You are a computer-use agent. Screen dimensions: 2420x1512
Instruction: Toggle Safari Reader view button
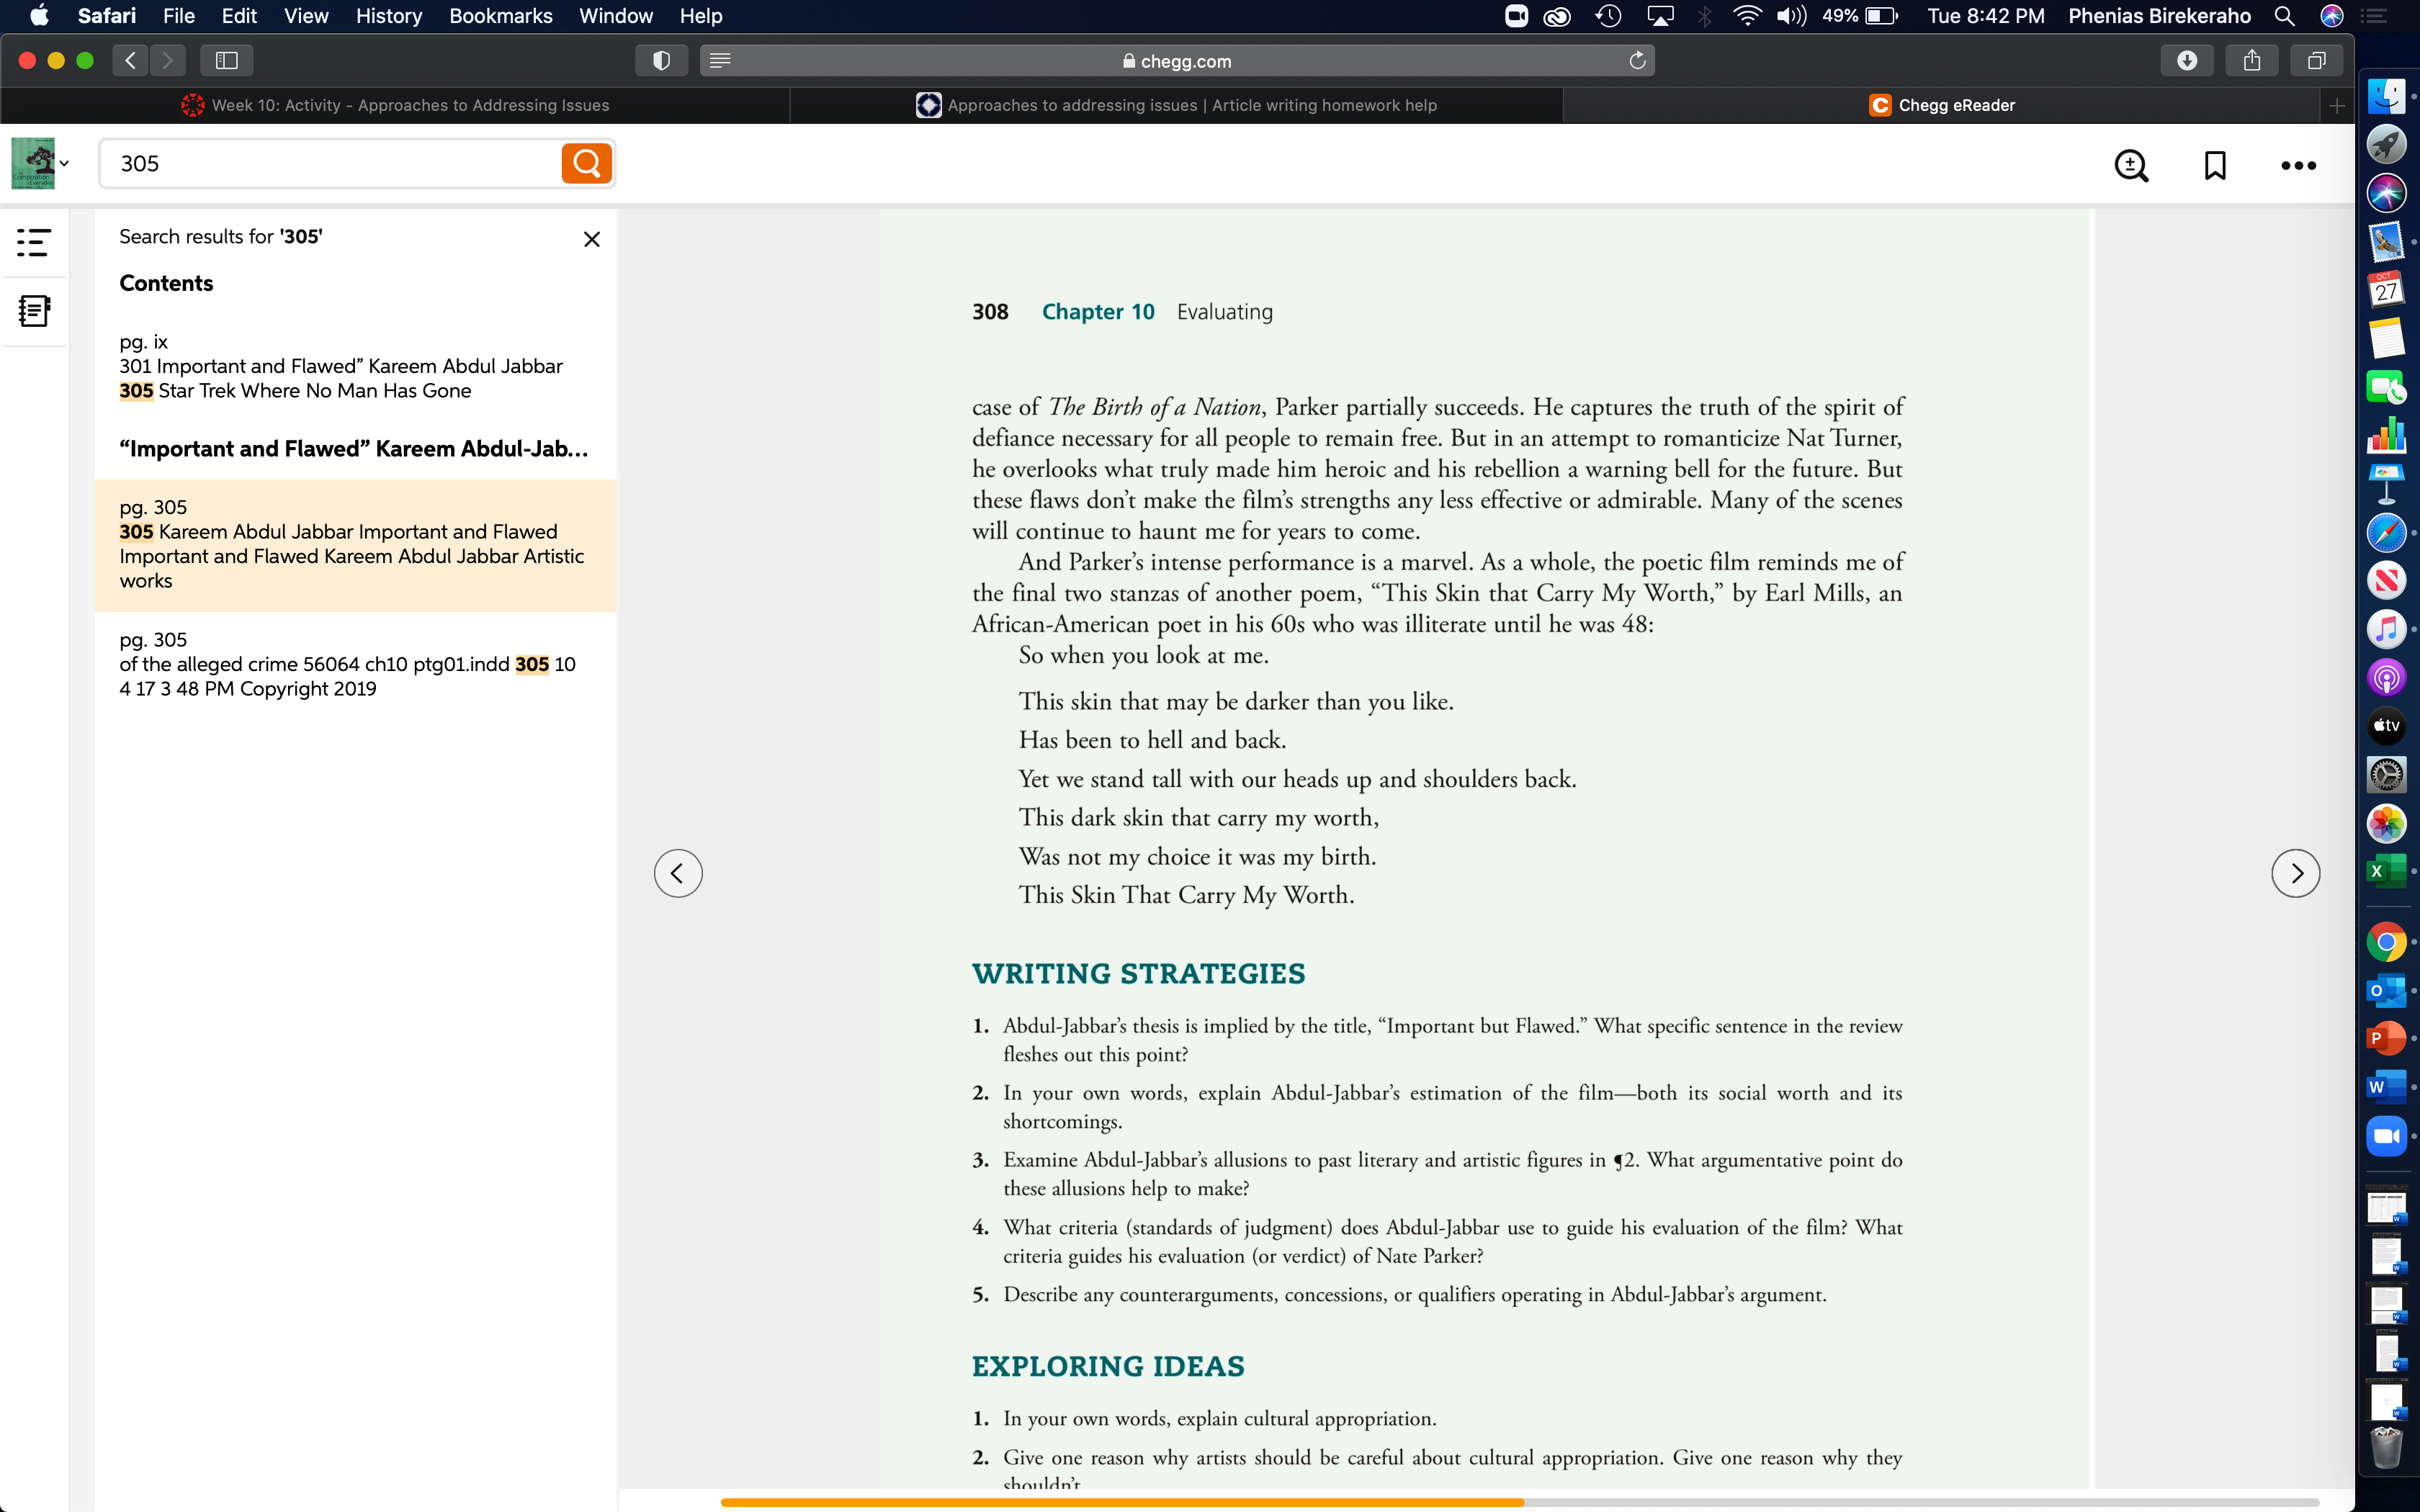click(720, 61)
